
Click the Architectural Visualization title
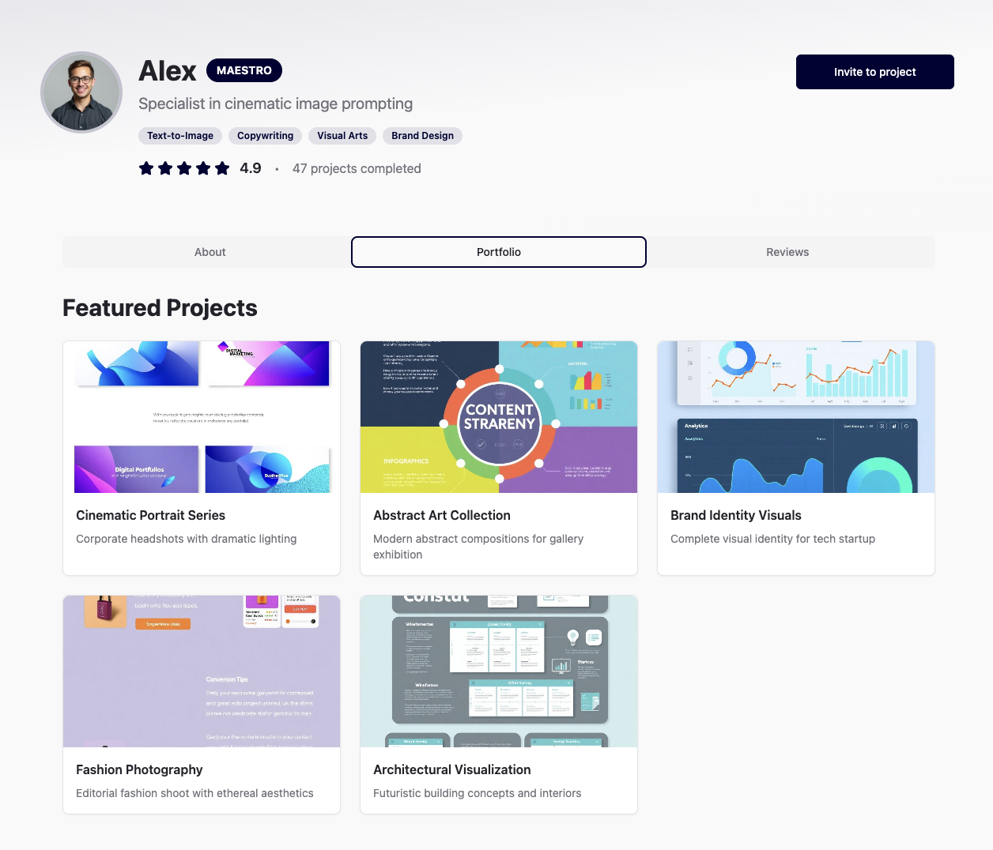coord(452,769)
